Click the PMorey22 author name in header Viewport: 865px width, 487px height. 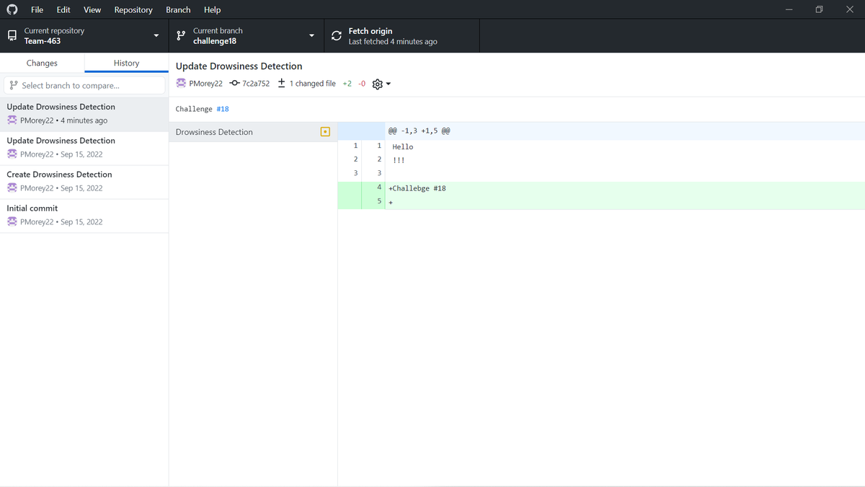coord(205,84)
